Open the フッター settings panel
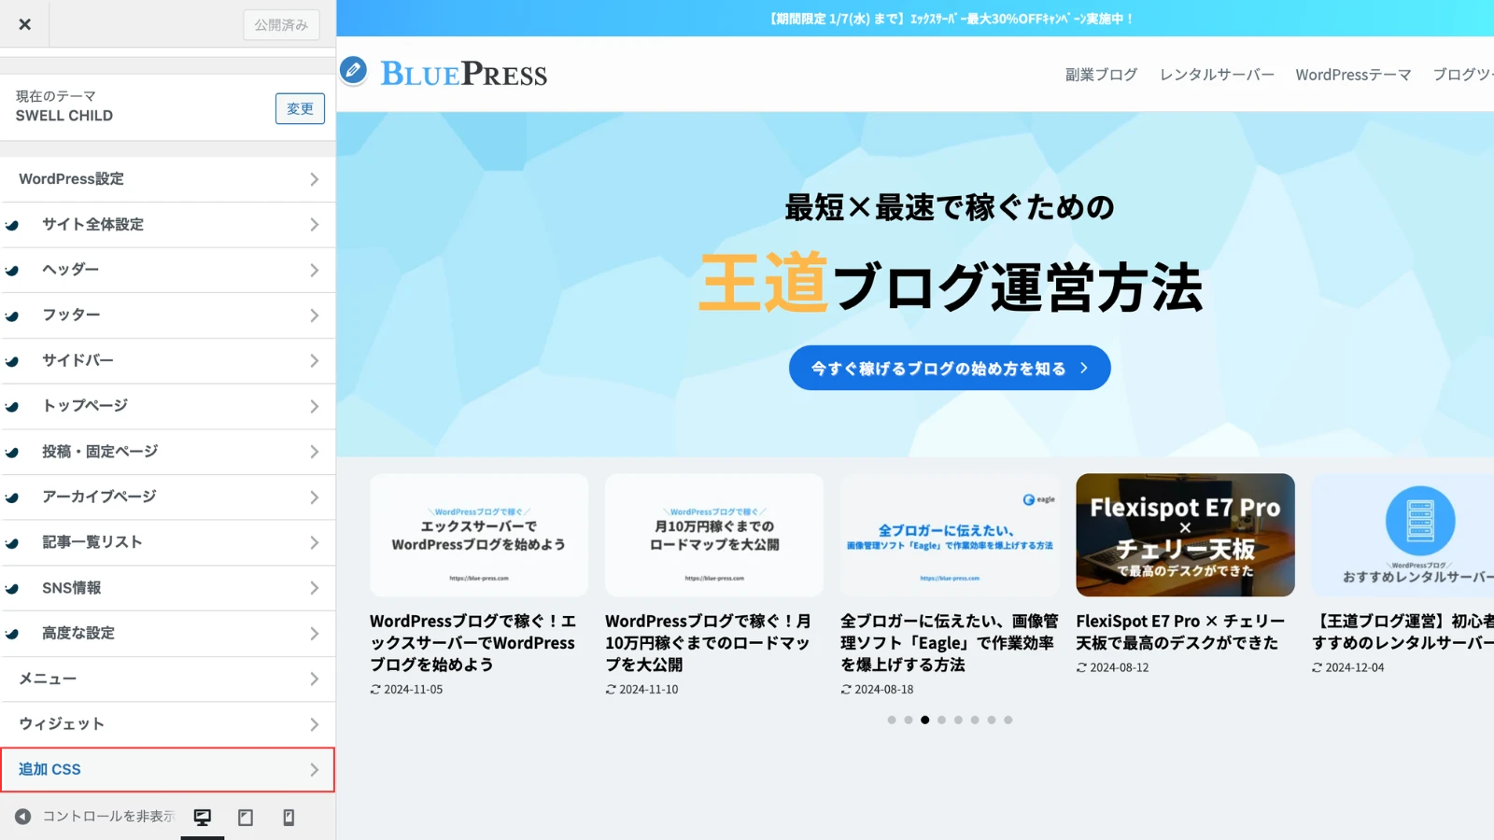 pos(168,315)
